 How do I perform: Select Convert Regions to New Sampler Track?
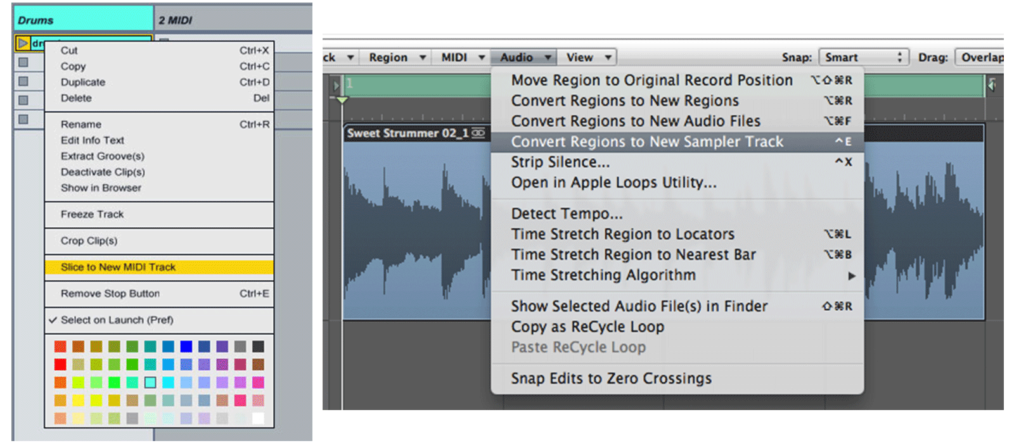pos(647,142)
